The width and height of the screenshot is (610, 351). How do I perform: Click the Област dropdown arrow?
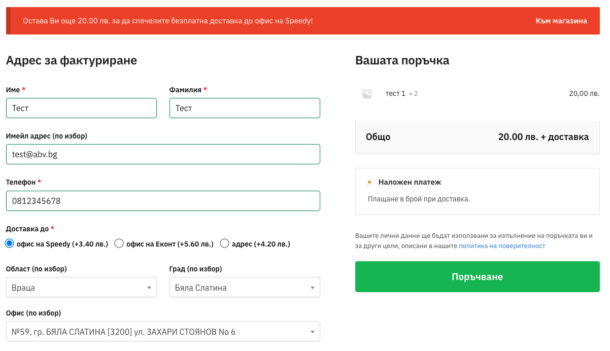click(149, 288)
